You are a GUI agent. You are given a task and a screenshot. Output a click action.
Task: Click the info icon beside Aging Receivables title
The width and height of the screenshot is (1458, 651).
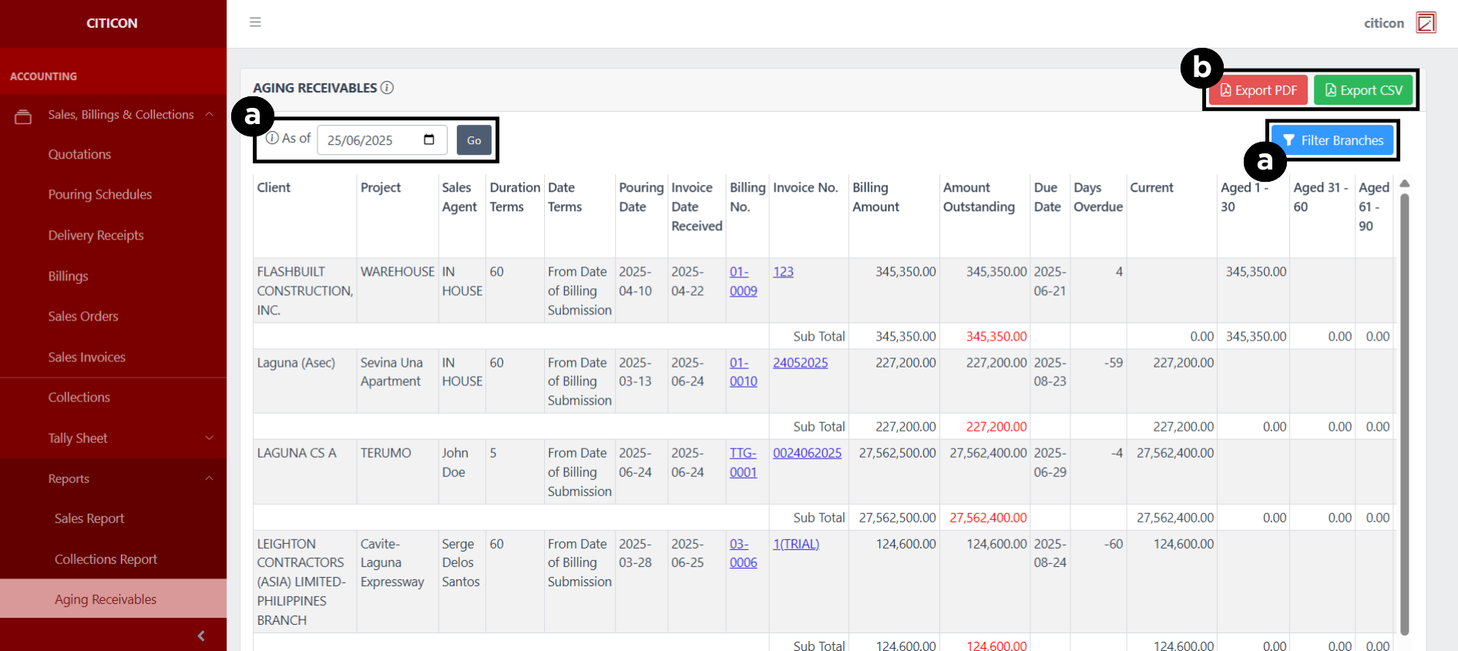tap(387, 88)
